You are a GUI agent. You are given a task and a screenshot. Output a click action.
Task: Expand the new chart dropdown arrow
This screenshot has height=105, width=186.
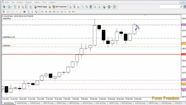tap(6, 7)
